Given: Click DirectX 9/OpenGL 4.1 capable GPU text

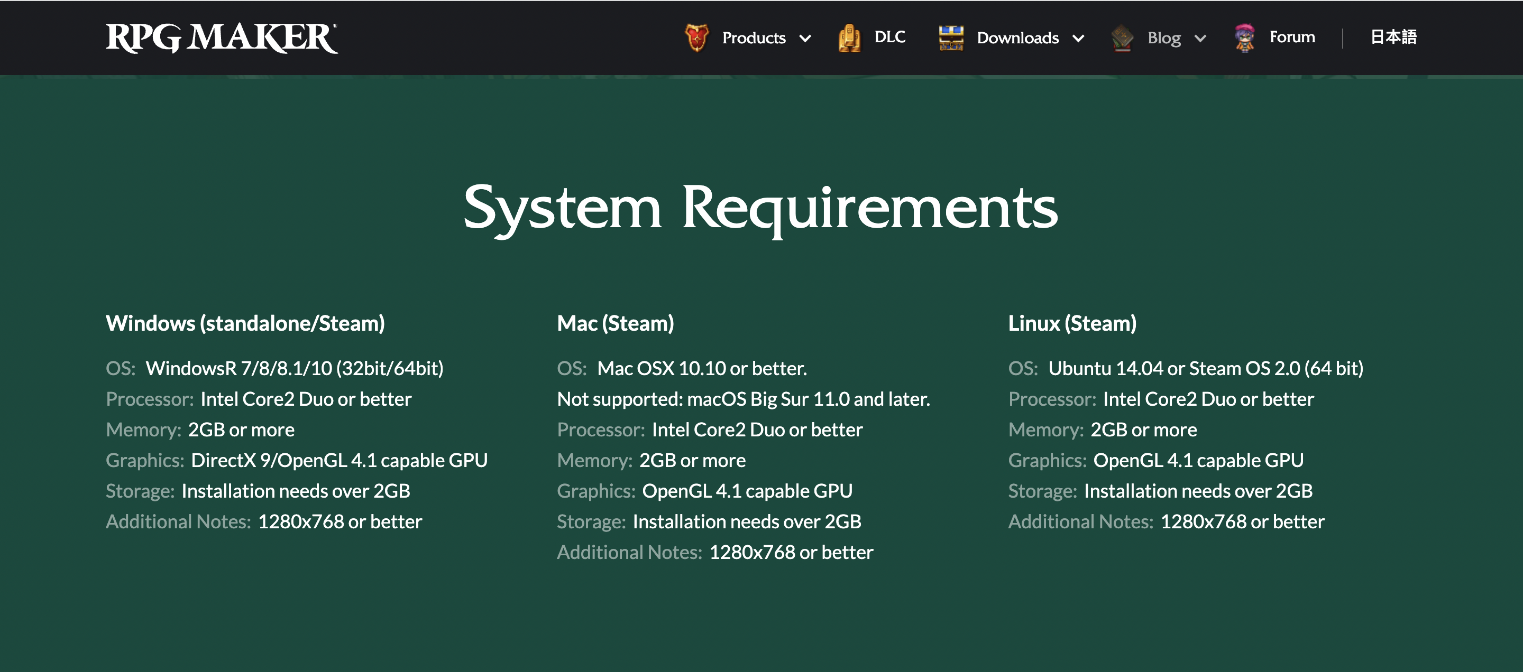Looking at the screenshot, I should point(340,461).
